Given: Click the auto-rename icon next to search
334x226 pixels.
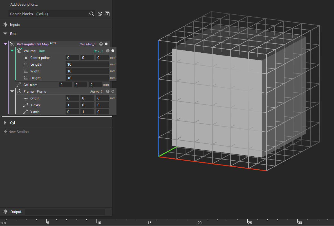Looking at the screenshot, I should click(x=100, y=14).
